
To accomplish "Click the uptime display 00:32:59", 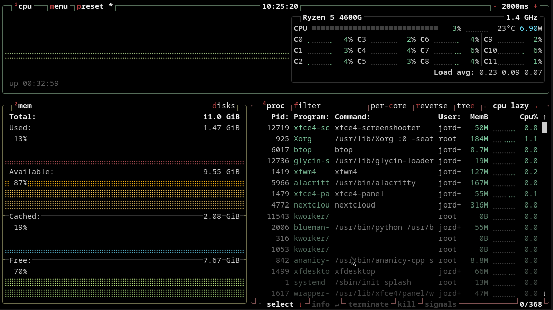I will [x=41, y=83].
